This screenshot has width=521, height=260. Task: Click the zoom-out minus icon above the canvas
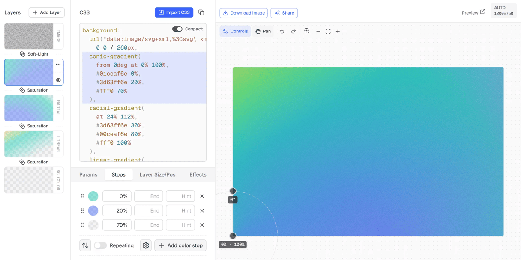click(318, 31)
